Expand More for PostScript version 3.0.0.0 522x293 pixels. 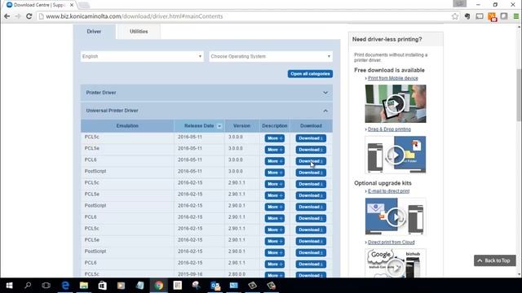[x=275, y=173]
